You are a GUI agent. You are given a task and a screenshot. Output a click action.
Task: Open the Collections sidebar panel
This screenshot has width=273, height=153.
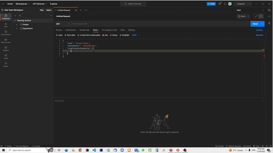tap(6, 17)
